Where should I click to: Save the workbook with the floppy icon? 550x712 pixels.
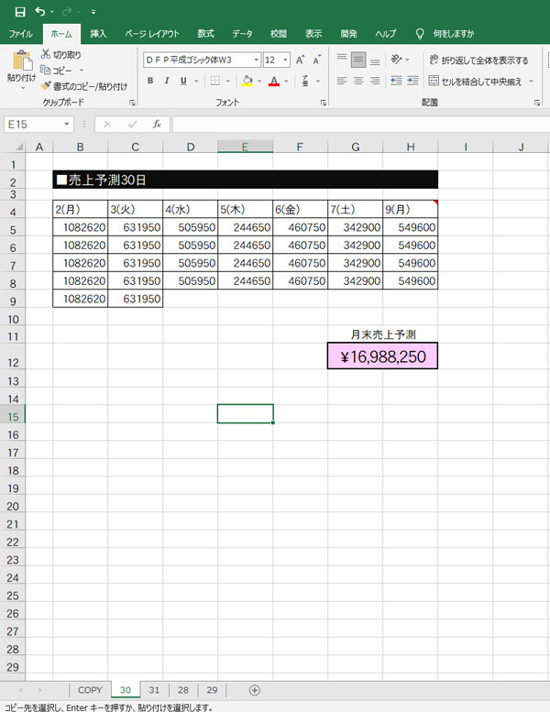[20, 12]
